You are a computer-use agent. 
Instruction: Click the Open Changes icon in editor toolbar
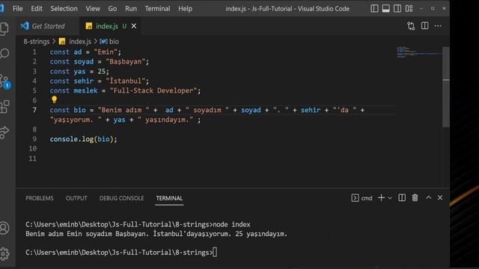tap(411, 26)
